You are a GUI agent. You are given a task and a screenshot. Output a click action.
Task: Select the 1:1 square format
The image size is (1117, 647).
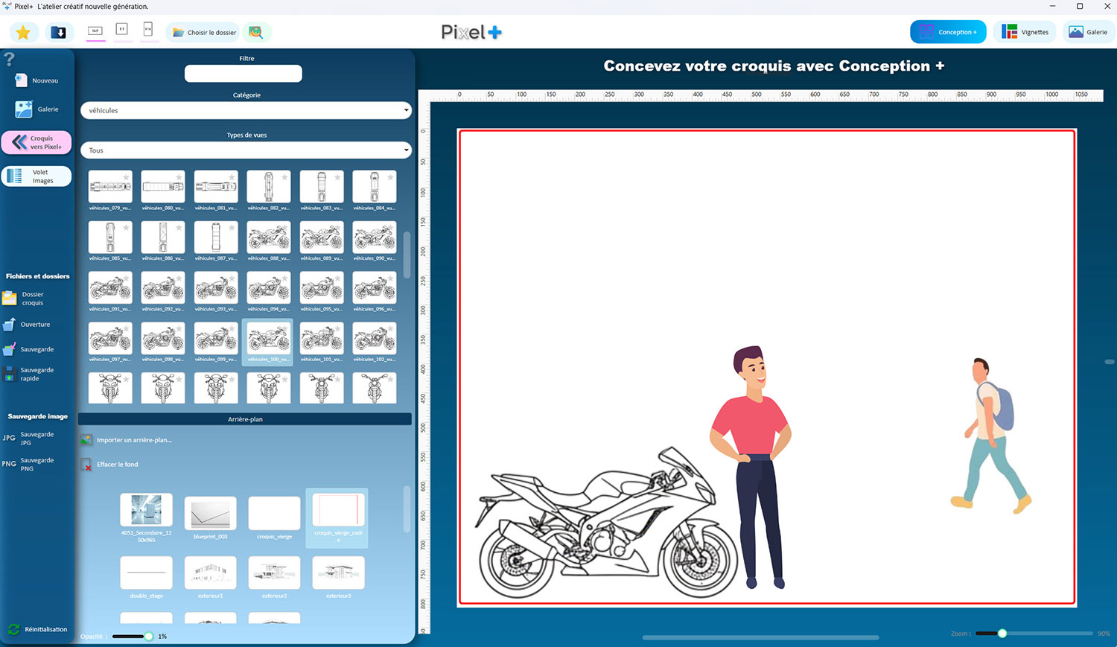[122, 30]
